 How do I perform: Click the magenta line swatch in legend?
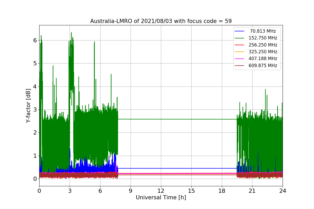point(240,59)
